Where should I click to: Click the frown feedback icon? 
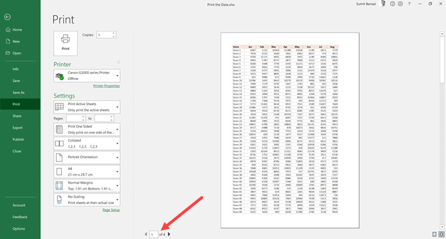point(400,4)
